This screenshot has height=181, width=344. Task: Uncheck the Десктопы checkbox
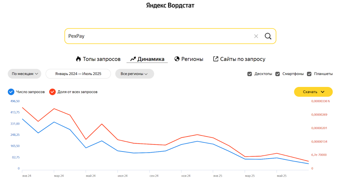coord(250,74)
